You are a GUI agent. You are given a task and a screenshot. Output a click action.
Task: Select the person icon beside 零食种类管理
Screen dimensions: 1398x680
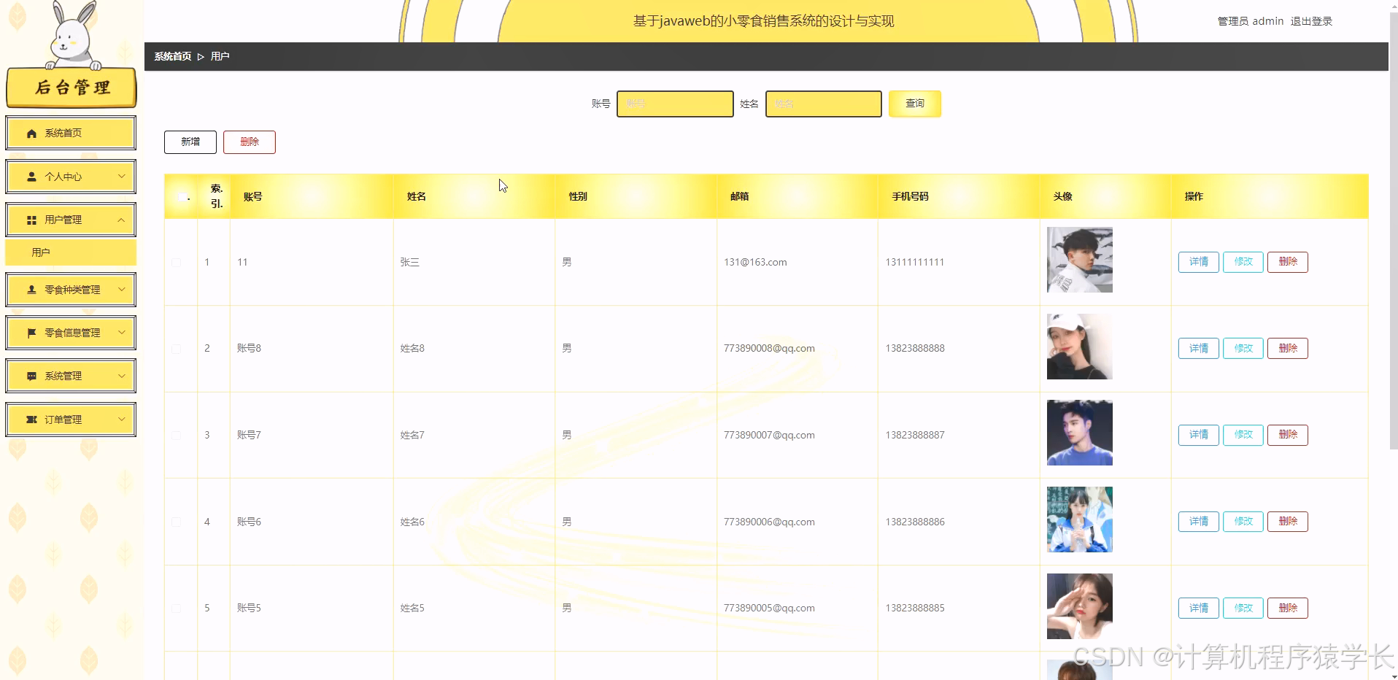coord(31,290)
